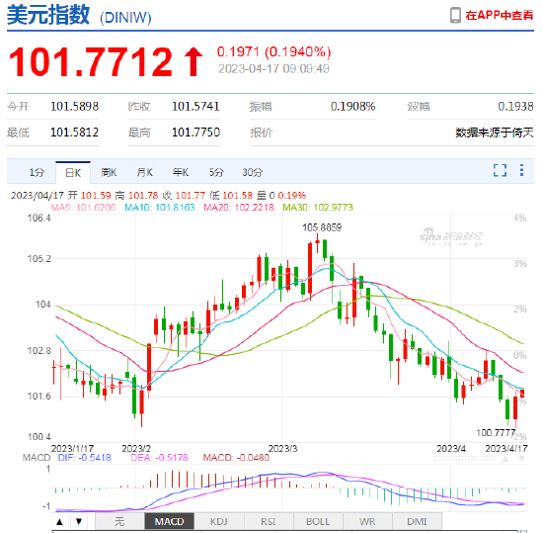This screenshot has width=543, height=533.
Task: Select the 周K weekly chart tab
Action: pyautogui.click(x=109, y=172)
